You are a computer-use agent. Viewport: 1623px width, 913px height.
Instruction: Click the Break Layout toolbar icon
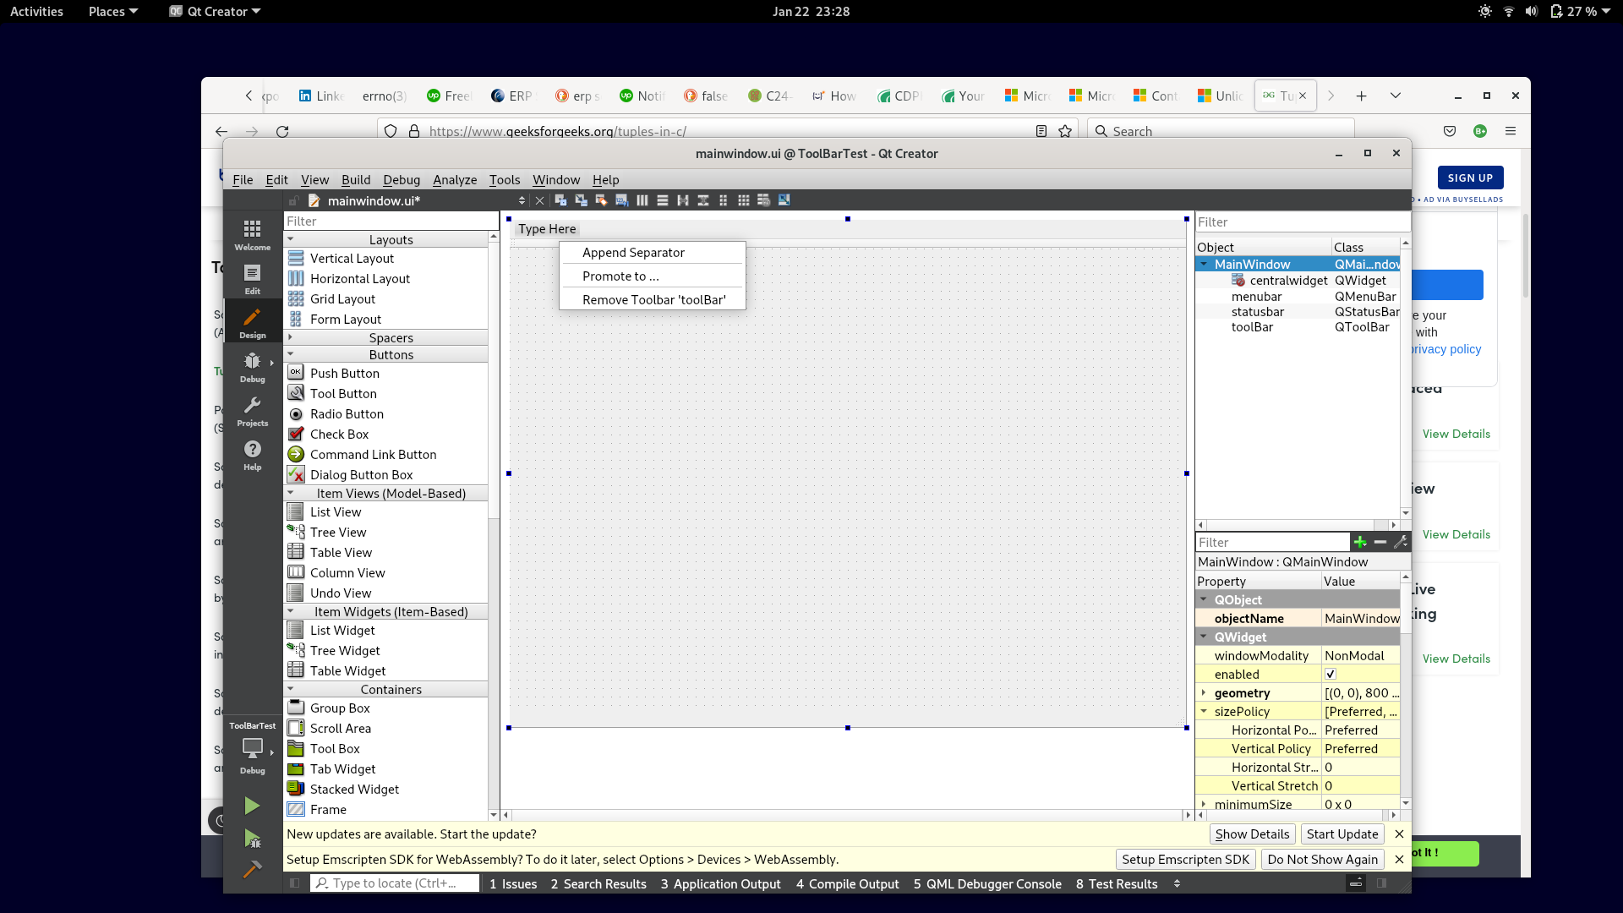click(763, 200)
